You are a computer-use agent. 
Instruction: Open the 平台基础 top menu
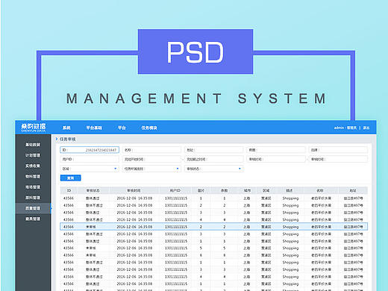[94, 128]
